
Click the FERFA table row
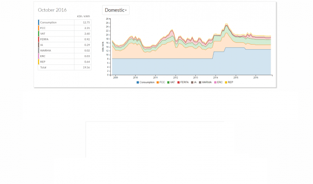(x=64, y=39)
